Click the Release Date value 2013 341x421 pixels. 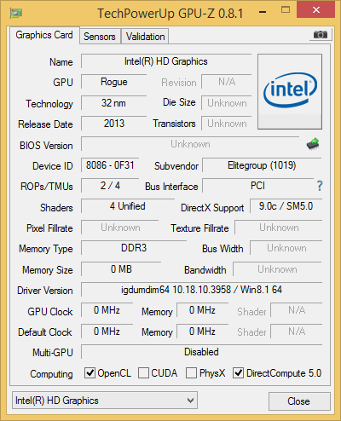click(x=114, y=124)
